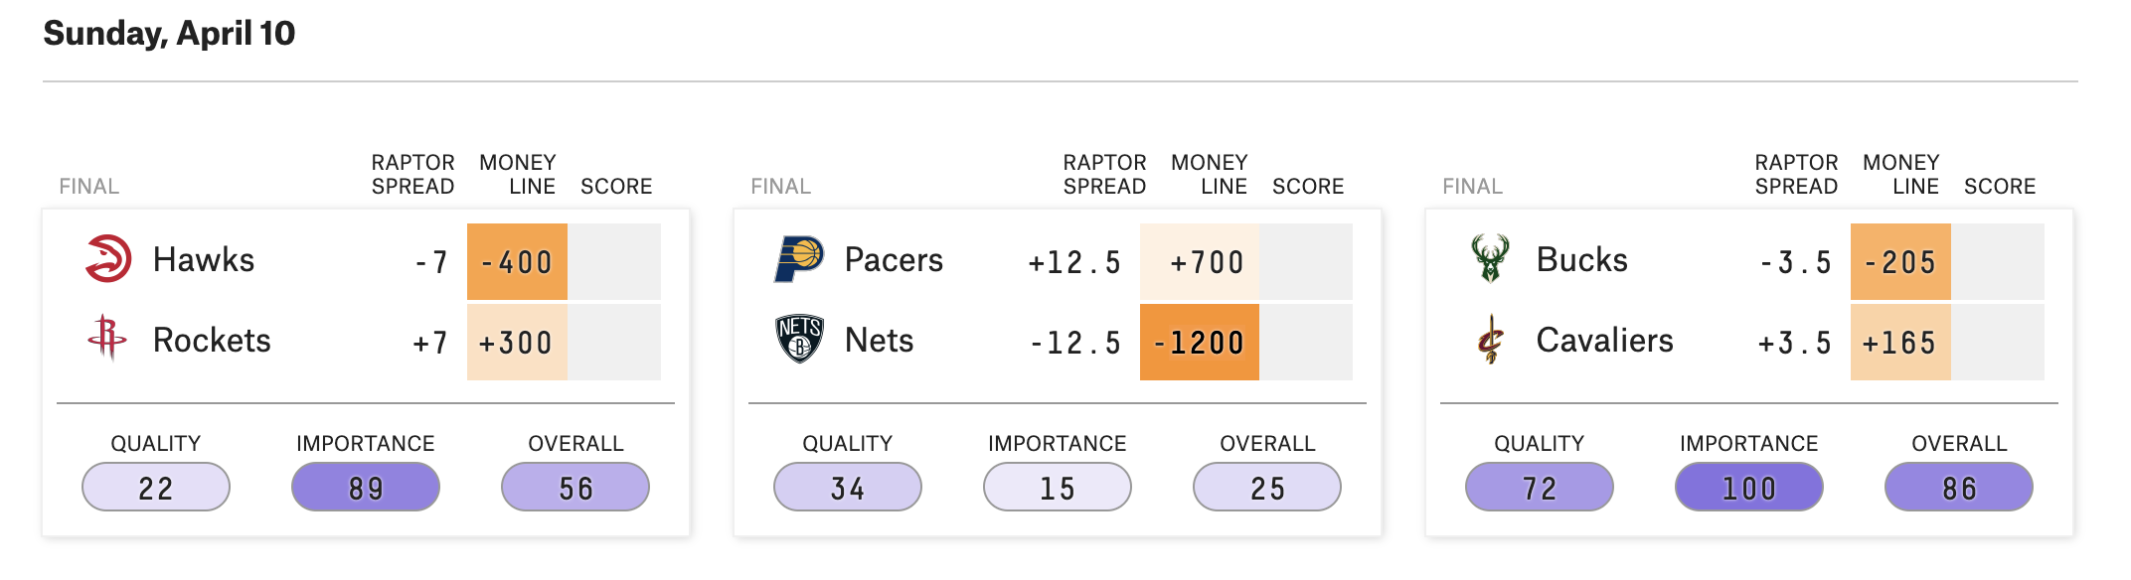The width and height of the screenshot is (2131, 580).
Task: Click the Brooklyn Nets team logo
Action: 799,339
